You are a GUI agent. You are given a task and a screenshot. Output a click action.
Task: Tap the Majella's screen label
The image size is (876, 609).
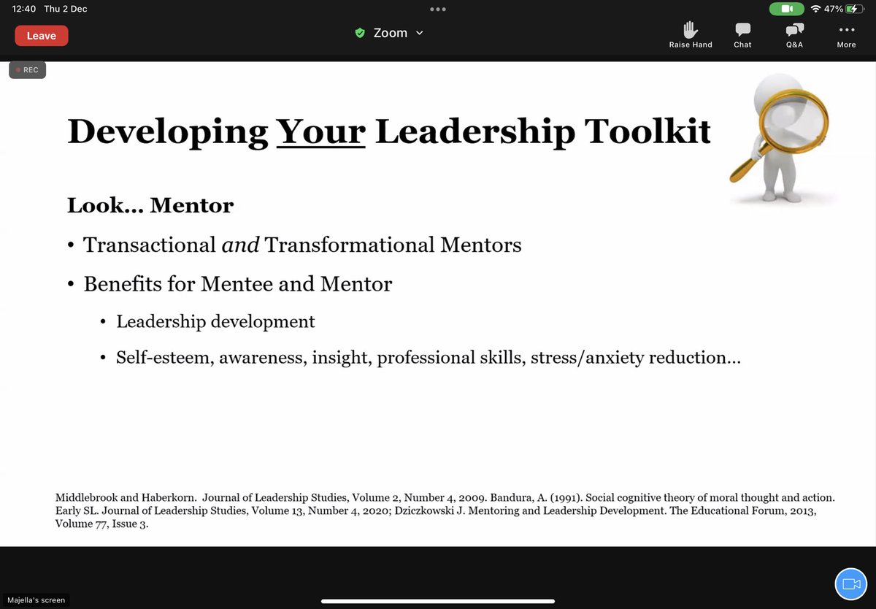point(36,600)
